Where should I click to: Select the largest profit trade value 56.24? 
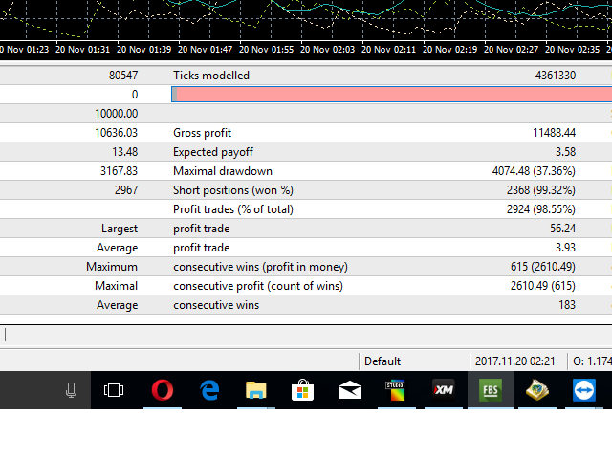pyautogui.click(x=563, y=229)
